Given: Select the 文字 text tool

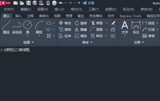Looking at the screenshot, I should [125, 27].
